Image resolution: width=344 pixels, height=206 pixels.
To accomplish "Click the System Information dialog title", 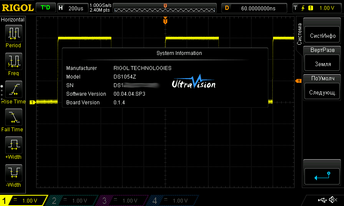I will [179, 53].
